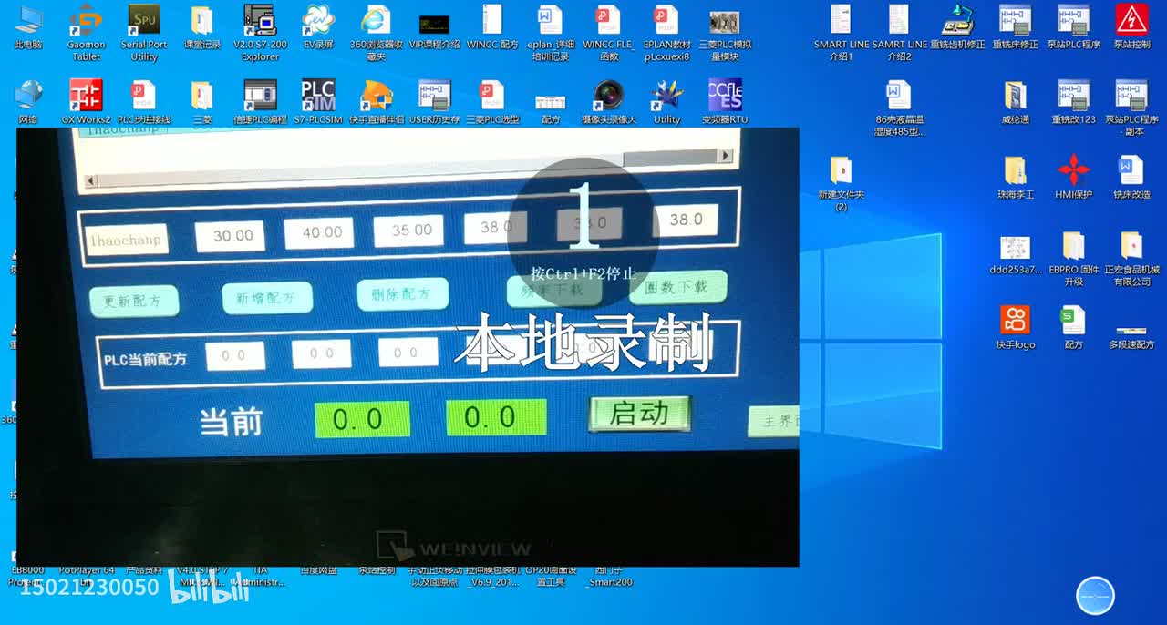Open SMART LINE介绍1 document

pyautogui.click(x=841, y=33)
